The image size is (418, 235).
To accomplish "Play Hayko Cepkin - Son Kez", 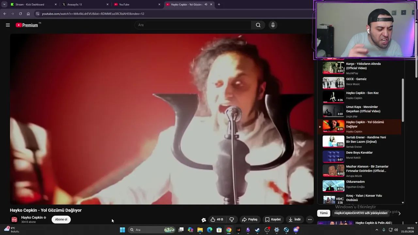I will [359, 97].
